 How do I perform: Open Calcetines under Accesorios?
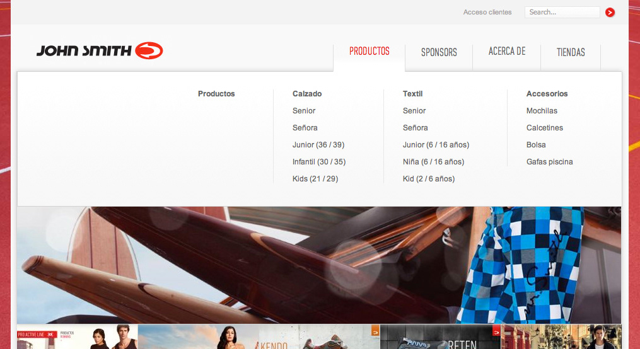click(545, 128)
